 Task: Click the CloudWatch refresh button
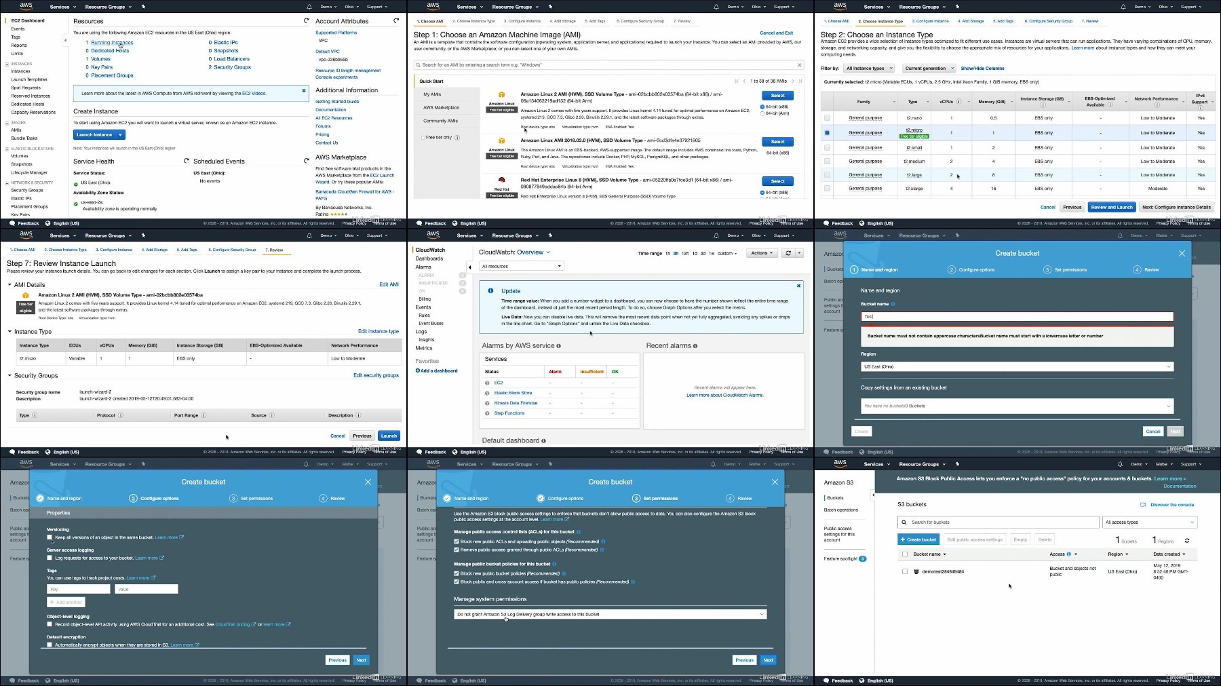788,253
